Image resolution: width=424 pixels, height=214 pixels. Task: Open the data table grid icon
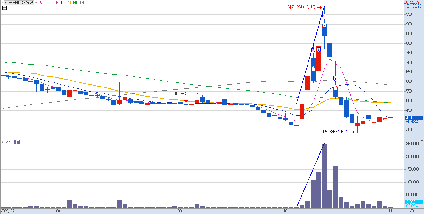[x=4, y=8]
